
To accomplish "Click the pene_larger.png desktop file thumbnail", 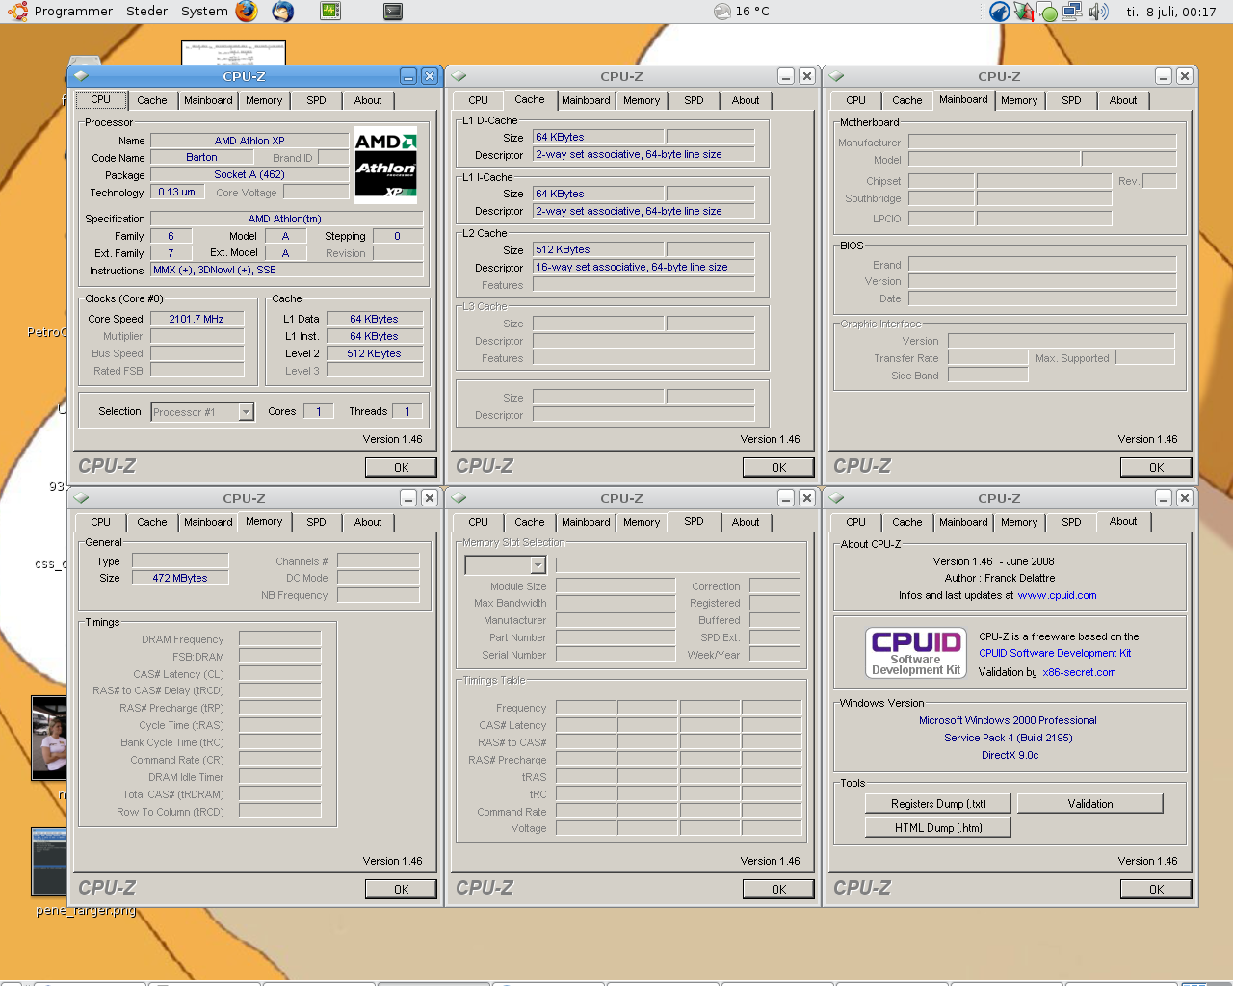I will pos(48,861).
